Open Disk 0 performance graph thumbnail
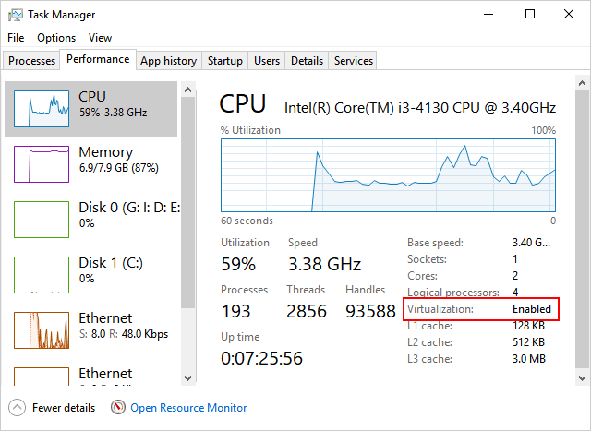This screenshot has width=591, height=431. [x=41, y=220]
